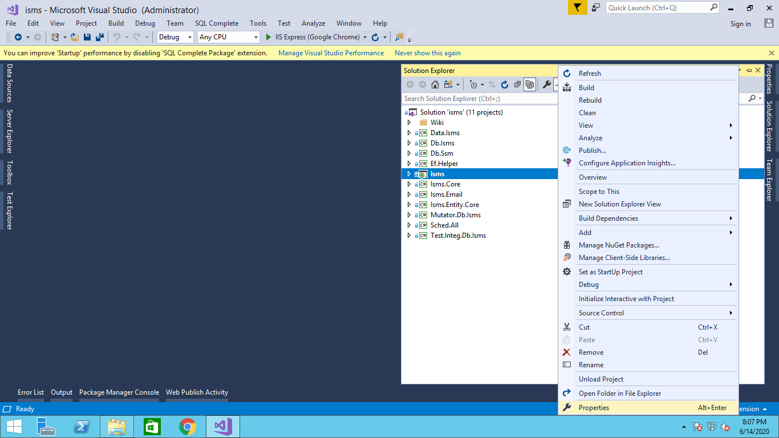Open the IIS Express browser target dropdown arrow
The image size is (779, 438).
[x=364, y=37]
